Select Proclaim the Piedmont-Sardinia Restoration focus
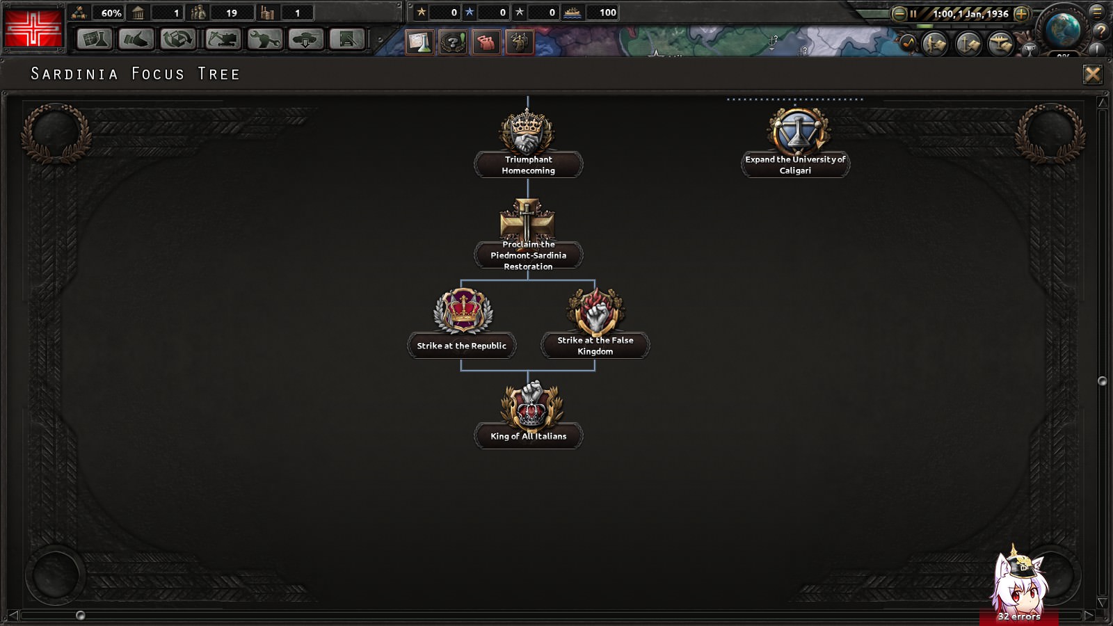The image size is (1113, 626). [x=529, y=255]
